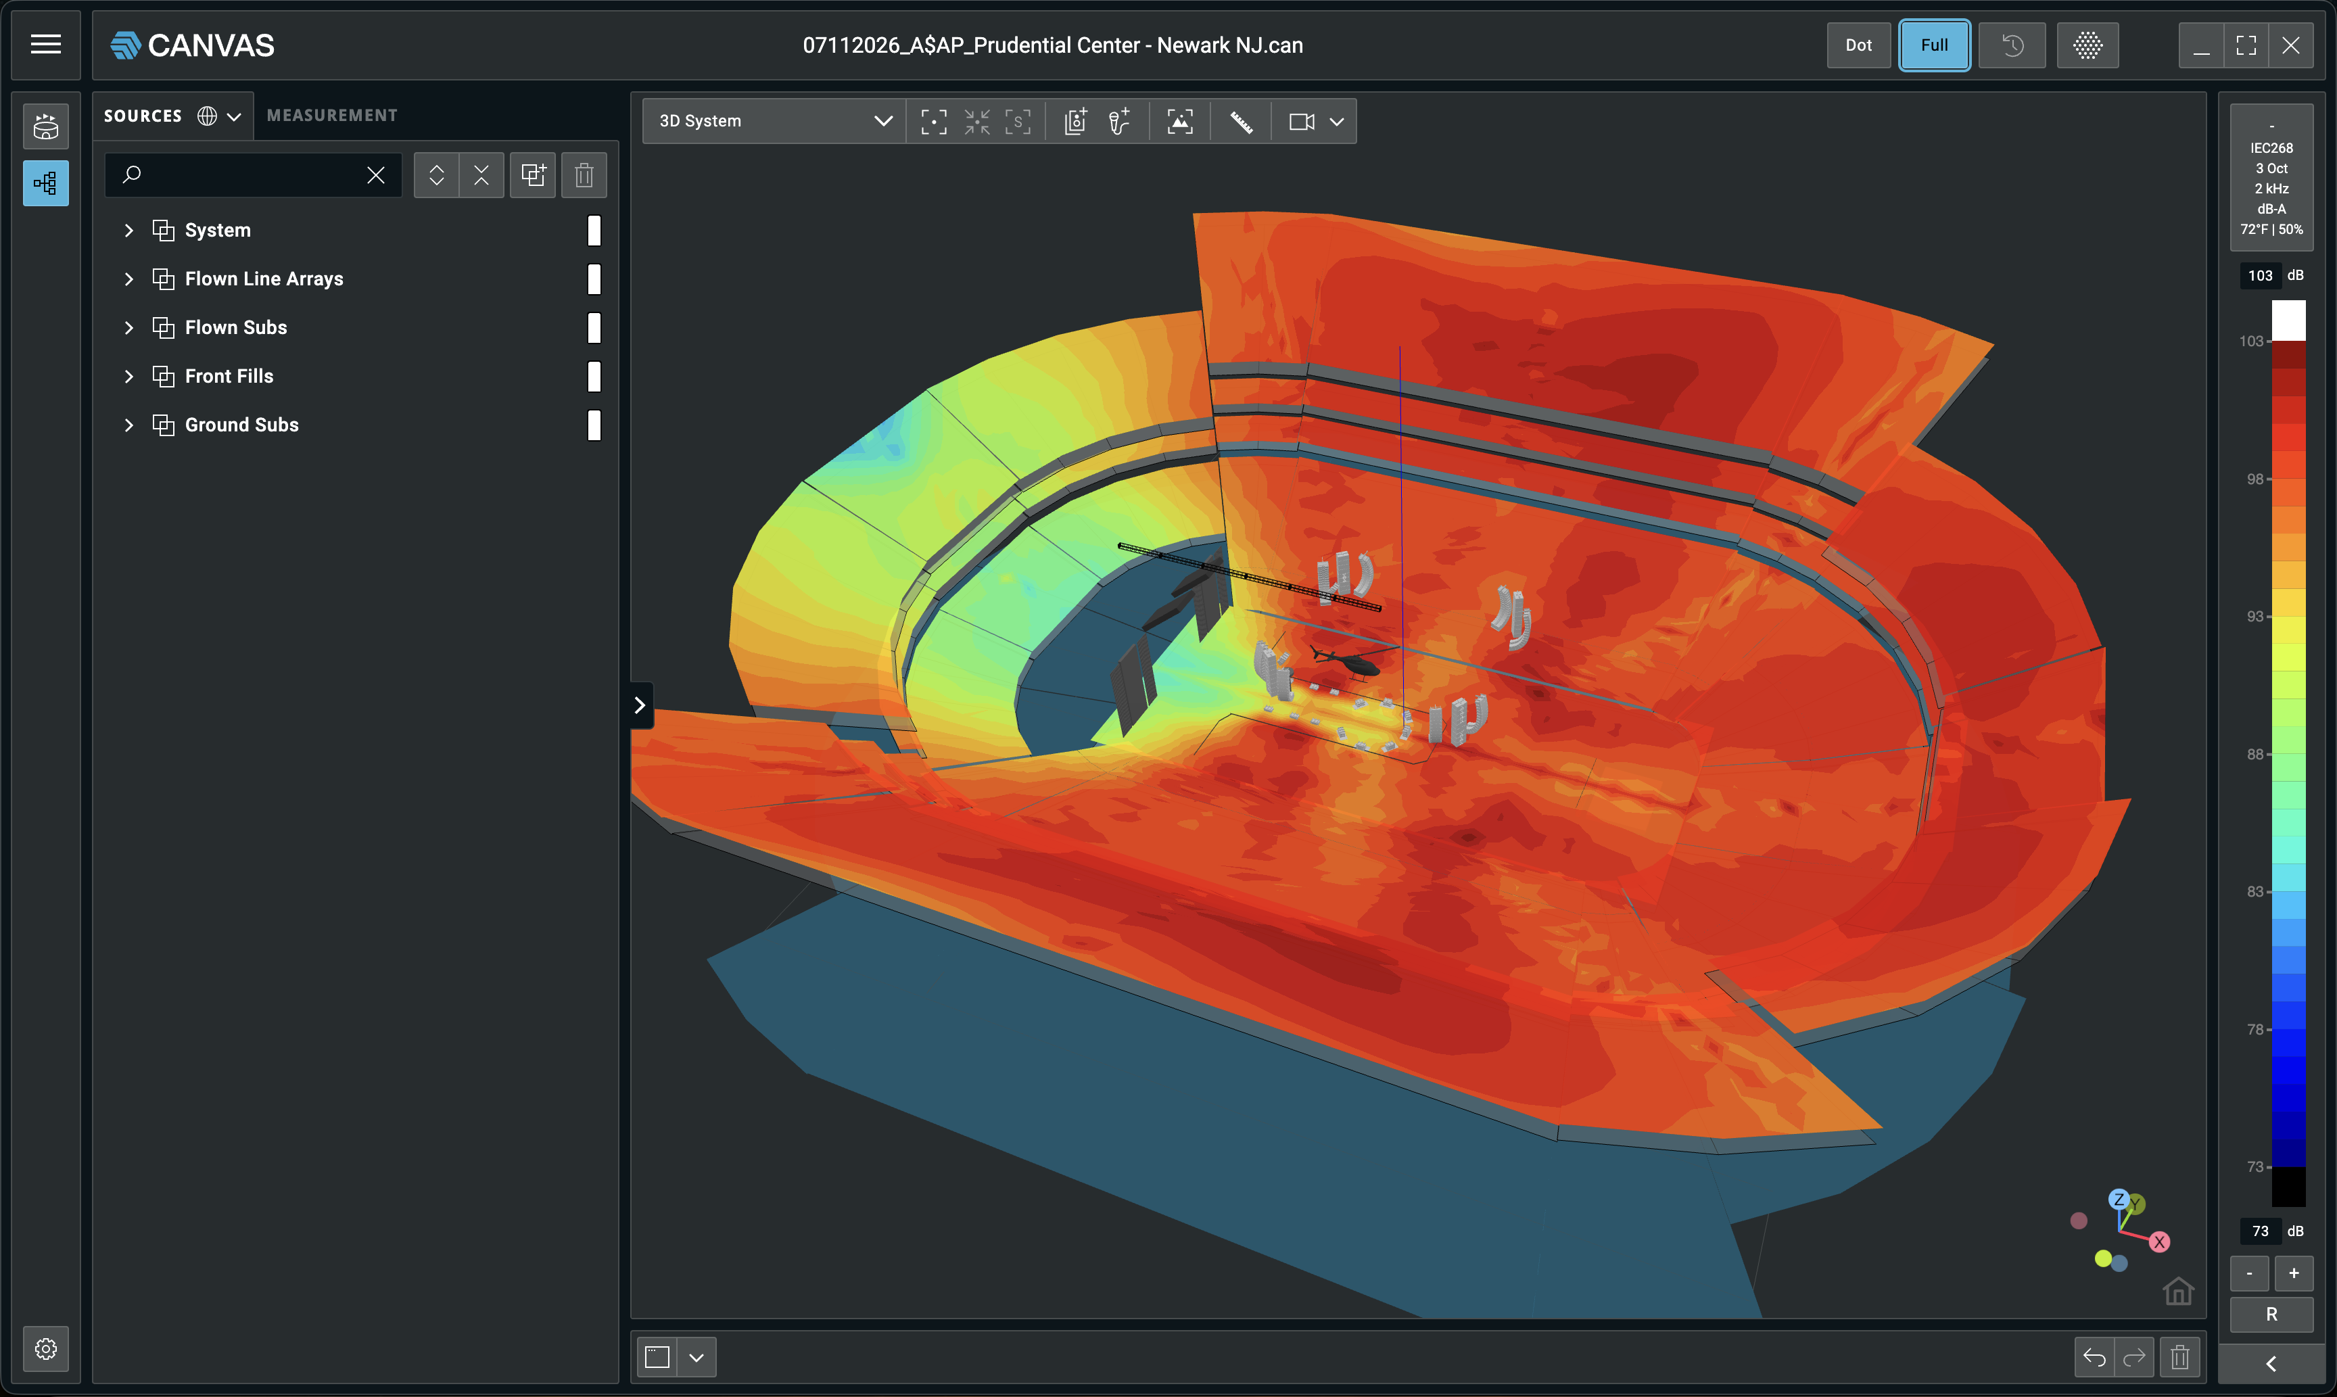Click the add group icon
The height and width of the screenshot is (1397, 2337).
533,175
